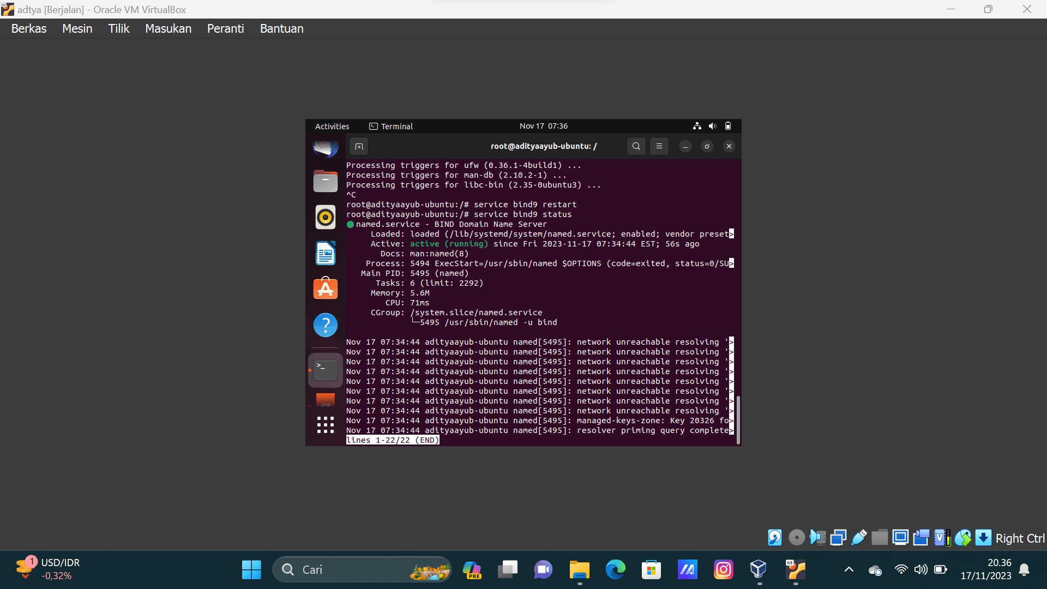1047x589 pixels.
Task: Click the OneDrive cloud tray icon
Action: coord(875,570)
